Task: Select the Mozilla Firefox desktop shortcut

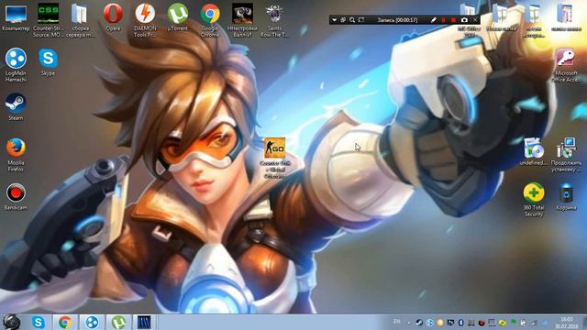Action: (16, 155)
